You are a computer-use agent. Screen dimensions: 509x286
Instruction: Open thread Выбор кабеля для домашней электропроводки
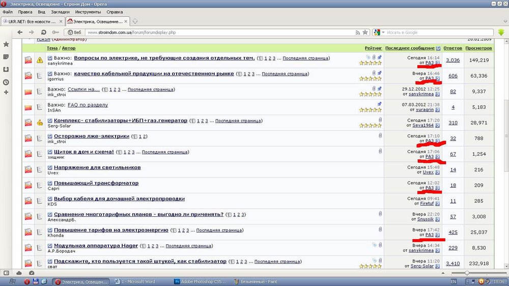[119, 198]
